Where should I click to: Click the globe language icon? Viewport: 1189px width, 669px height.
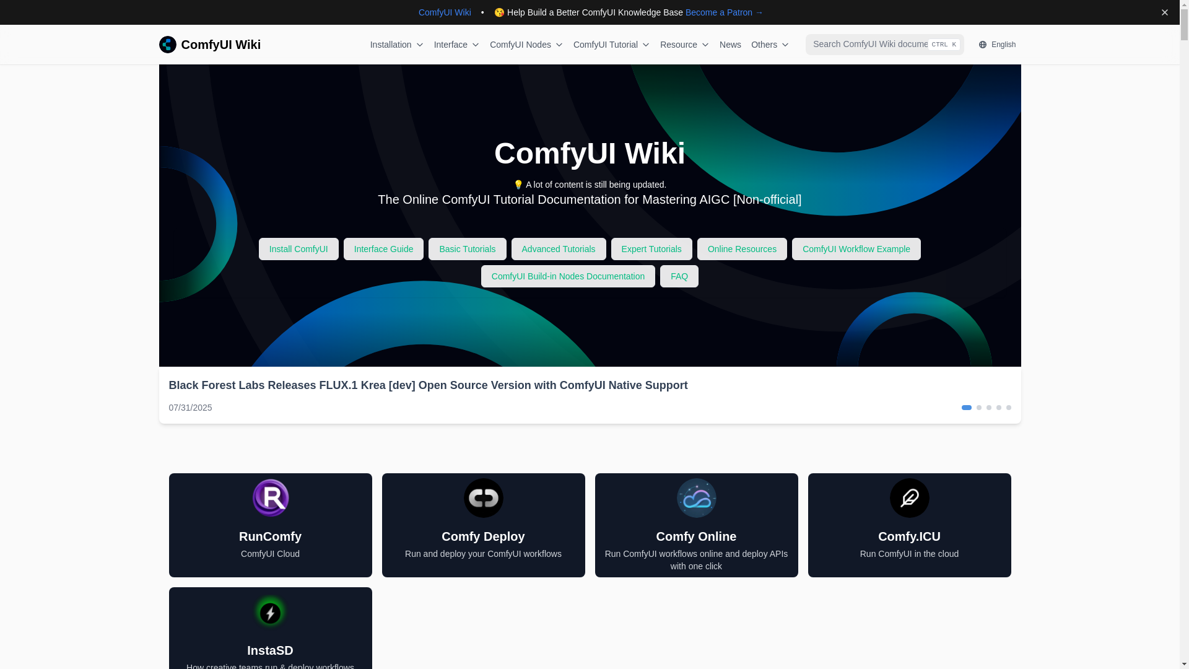(x=982, y=45)
